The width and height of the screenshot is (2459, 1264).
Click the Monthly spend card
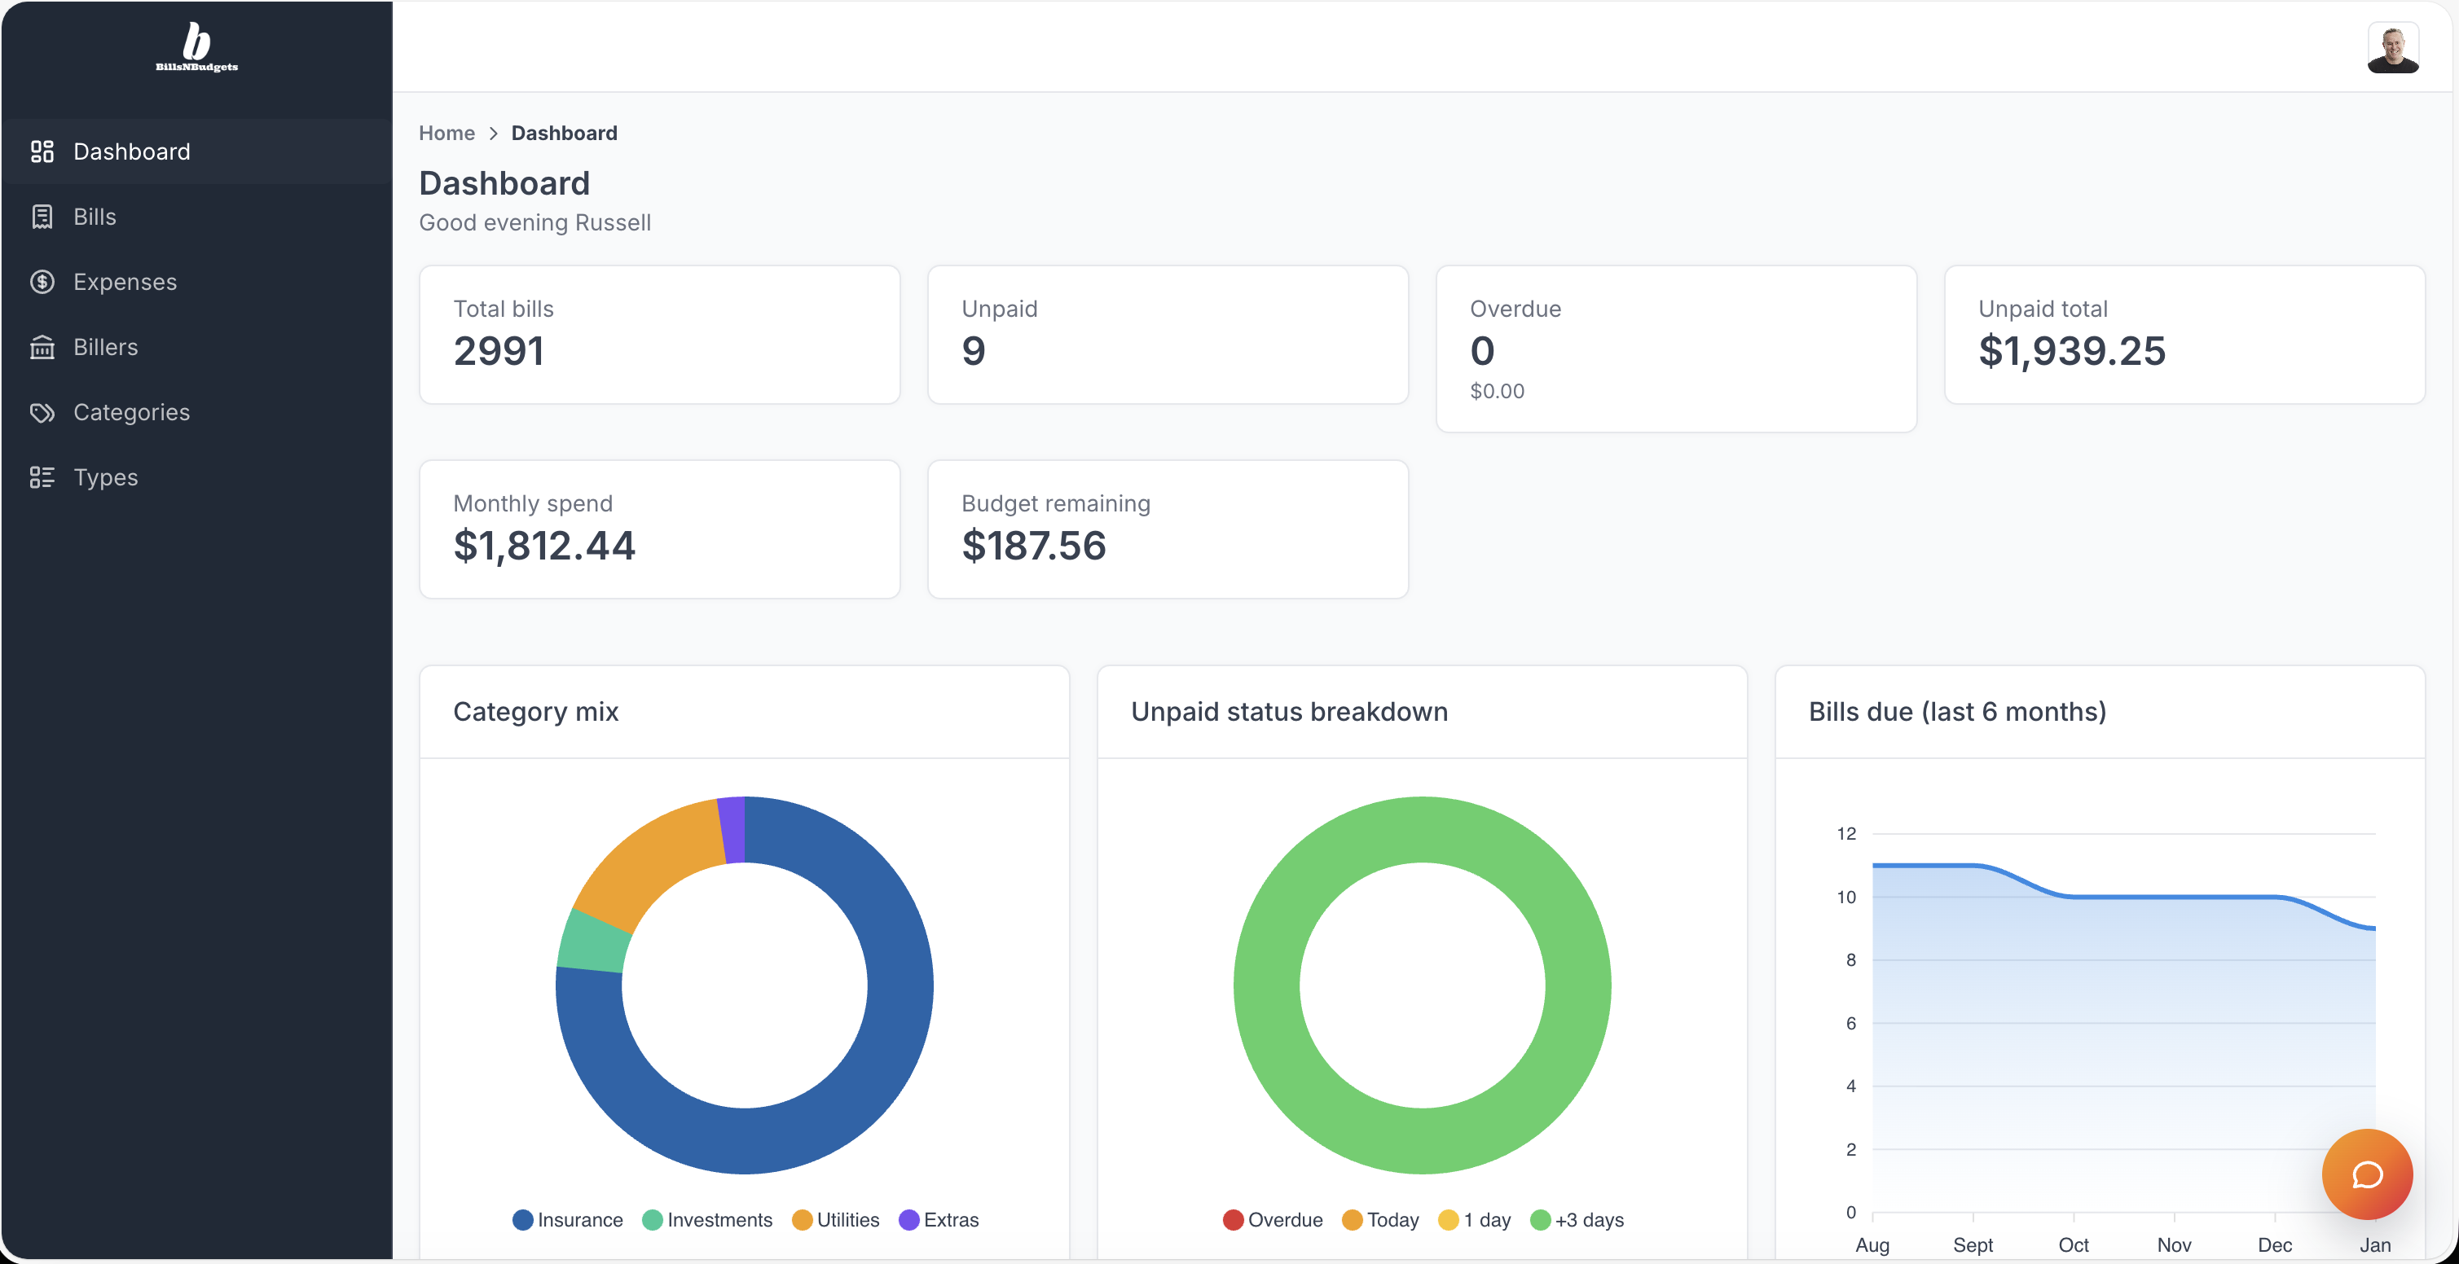click(660, 529)
